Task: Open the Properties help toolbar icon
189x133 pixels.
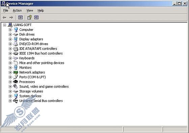Action: click(x=30, y=18)
